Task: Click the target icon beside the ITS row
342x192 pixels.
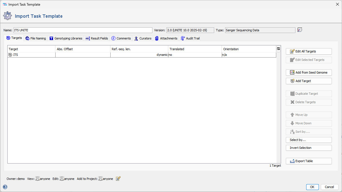Action: tap(10, 55)
